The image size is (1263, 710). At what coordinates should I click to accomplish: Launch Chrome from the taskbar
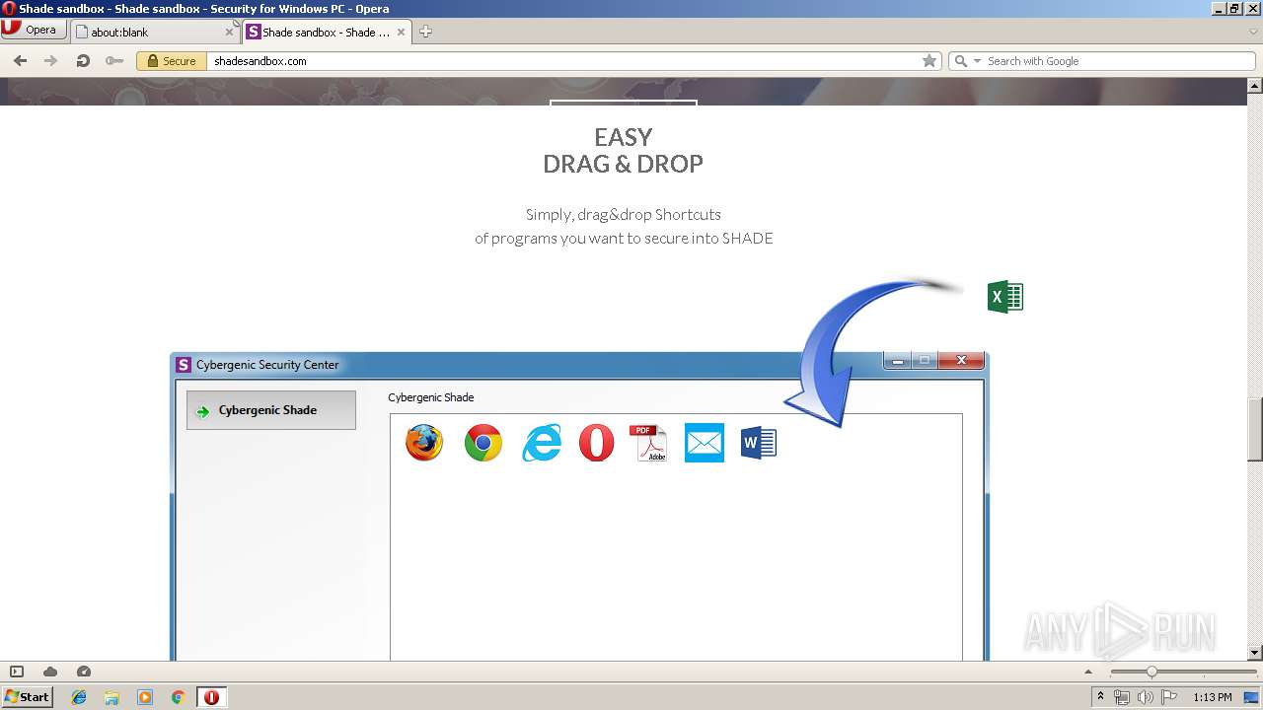point(179,697)
